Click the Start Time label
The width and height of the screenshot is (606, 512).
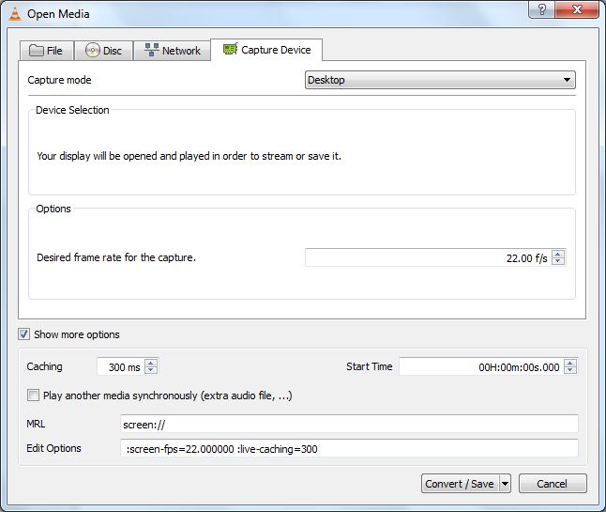tap(369, 366)
